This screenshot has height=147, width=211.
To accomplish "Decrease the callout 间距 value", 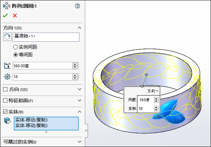I will 156,101.
